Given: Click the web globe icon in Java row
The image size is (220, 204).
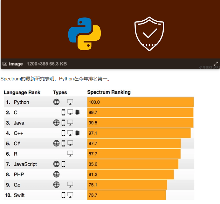Looking at the screenshot, I should pyautogui.click(x=56, y=123).
